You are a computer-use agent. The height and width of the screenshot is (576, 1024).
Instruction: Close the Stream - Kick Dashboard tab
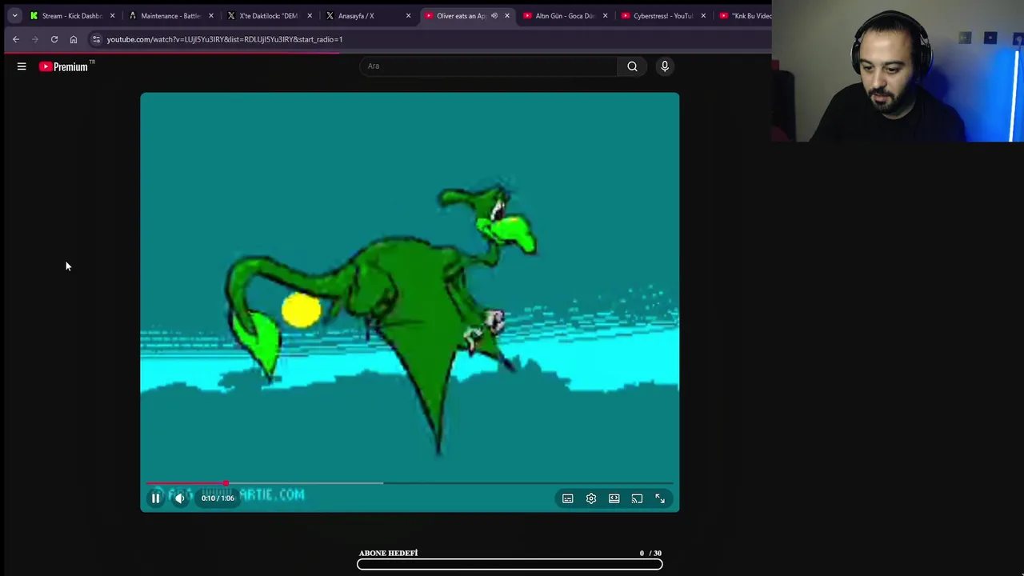point(112,15)
